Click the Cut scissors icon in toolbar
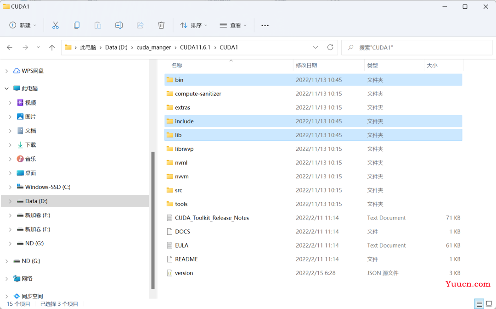 pyautogui.click(x=56, y=25)
